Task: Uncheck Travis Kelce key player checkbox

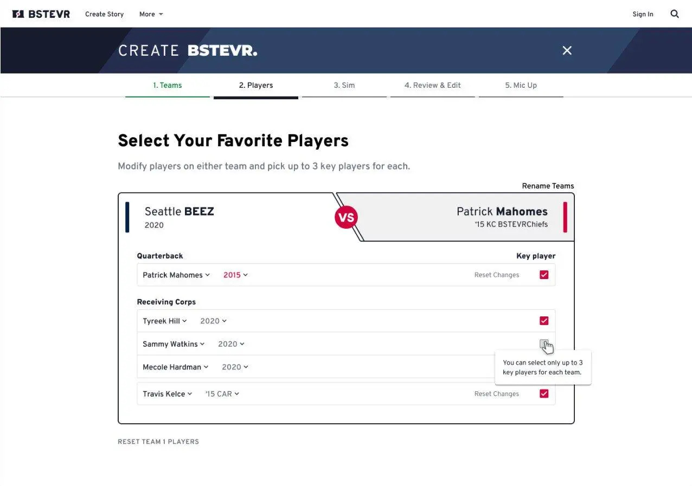Action: [x=544, y=394]
